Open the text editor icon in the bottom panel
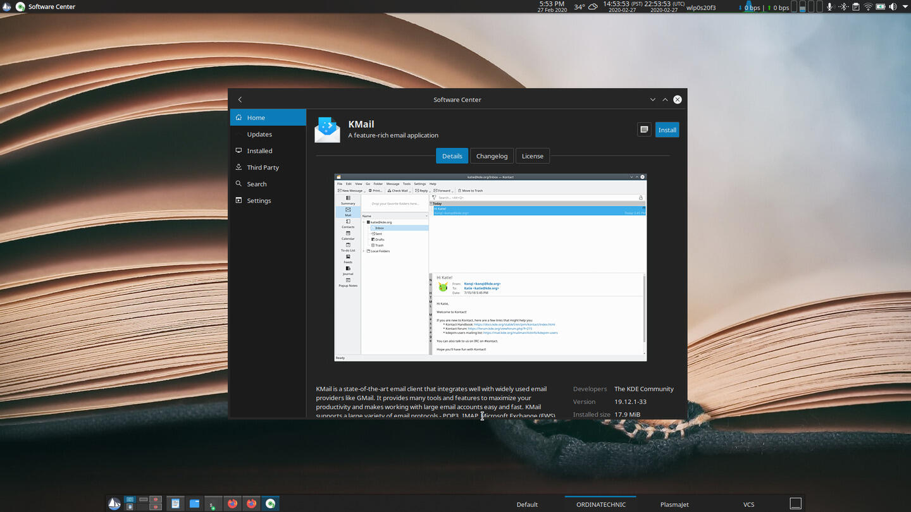The width and height of the screenshot is (911, 512). 175,503
